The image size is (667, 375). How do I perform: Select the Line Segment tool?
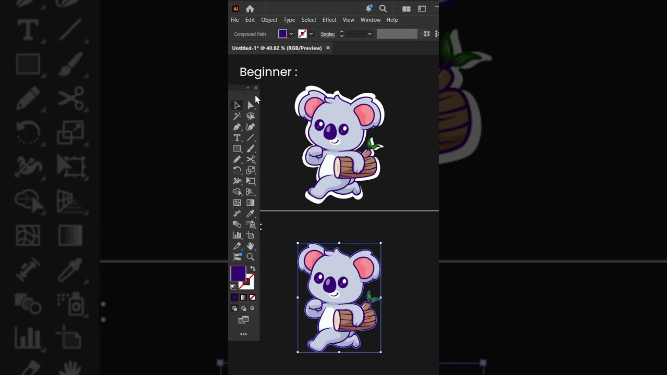tap(251, 138)
